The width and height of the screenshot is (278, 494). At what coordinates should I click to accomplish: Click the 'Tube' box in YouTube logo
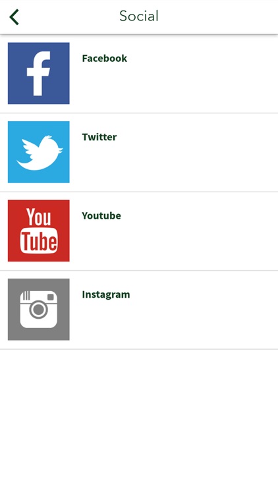[x=39, y=240]
